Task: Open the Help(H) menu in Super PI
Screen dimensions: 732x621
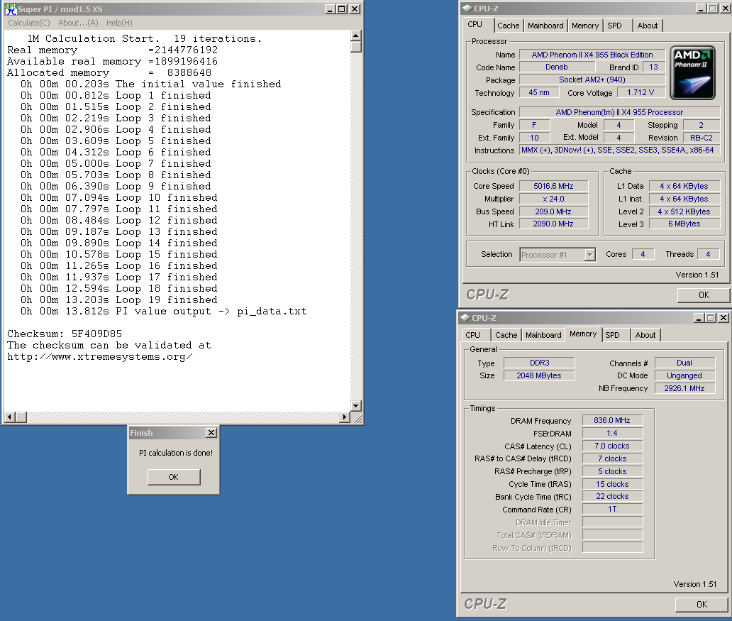Action: 119,23
